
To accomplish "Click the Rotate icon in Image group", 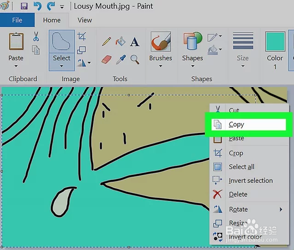I will tap(81, 63).
